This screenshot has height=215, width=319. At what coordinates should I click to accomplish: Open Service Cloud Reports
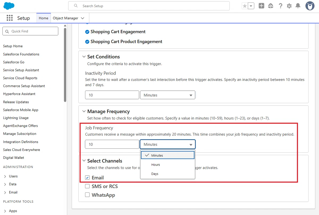20,78
